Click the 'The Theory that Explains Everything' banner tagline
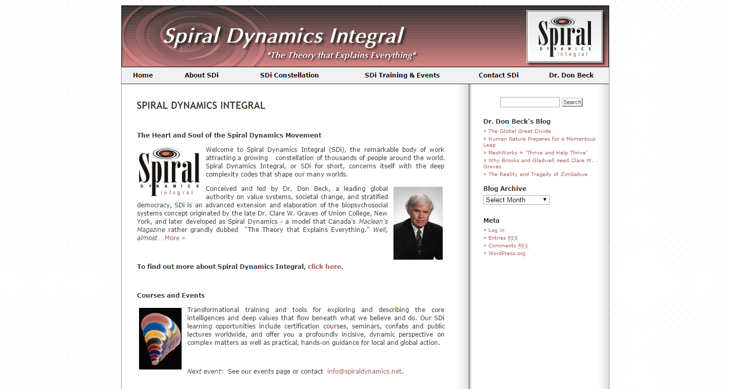Viewport: 730px width, 389px height. (x=342, y=55)
